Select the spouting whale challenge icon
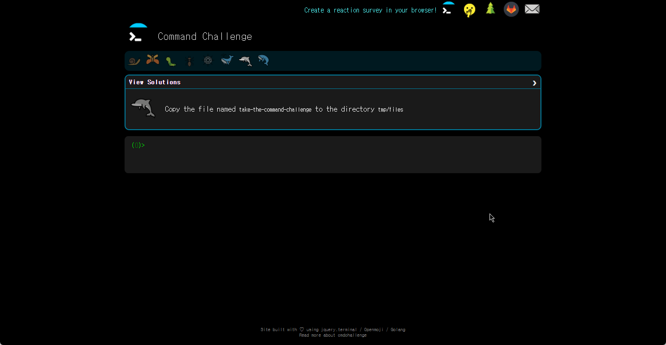 [227, 60]
